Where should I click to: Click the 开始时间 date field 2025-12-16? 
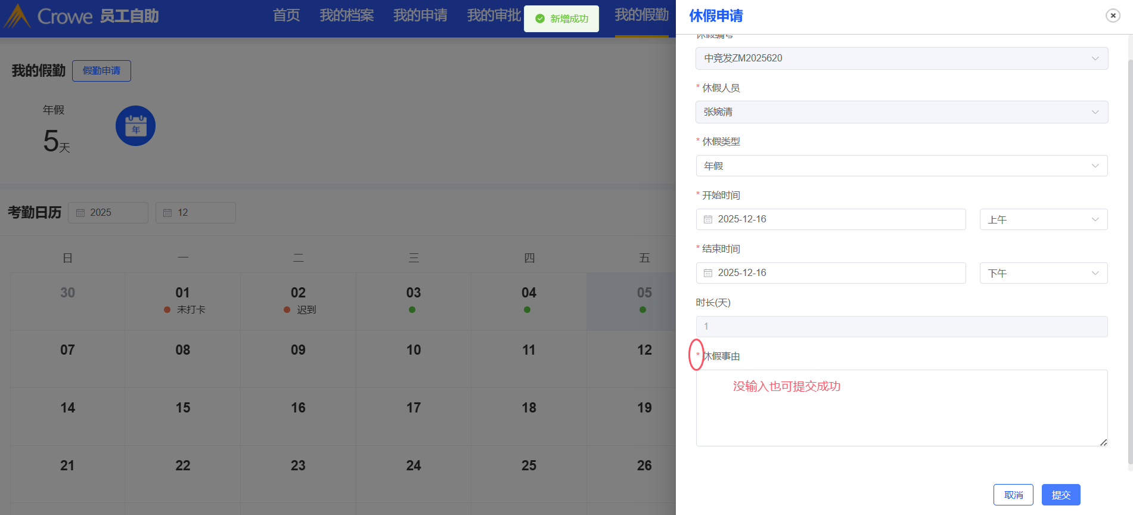(831, 219)
